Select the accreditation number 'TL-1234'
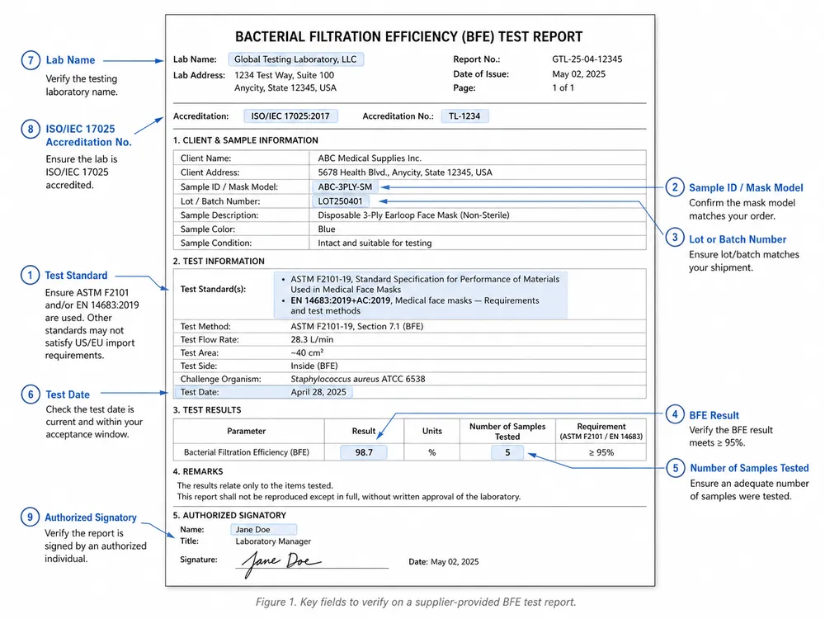Image resolution: width=825 pixels, height=619 pixels. (x=464, y=116)
